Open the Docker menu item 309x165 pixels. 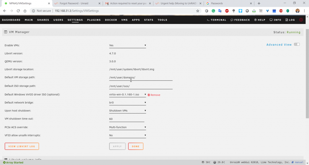tap(111, 20)
